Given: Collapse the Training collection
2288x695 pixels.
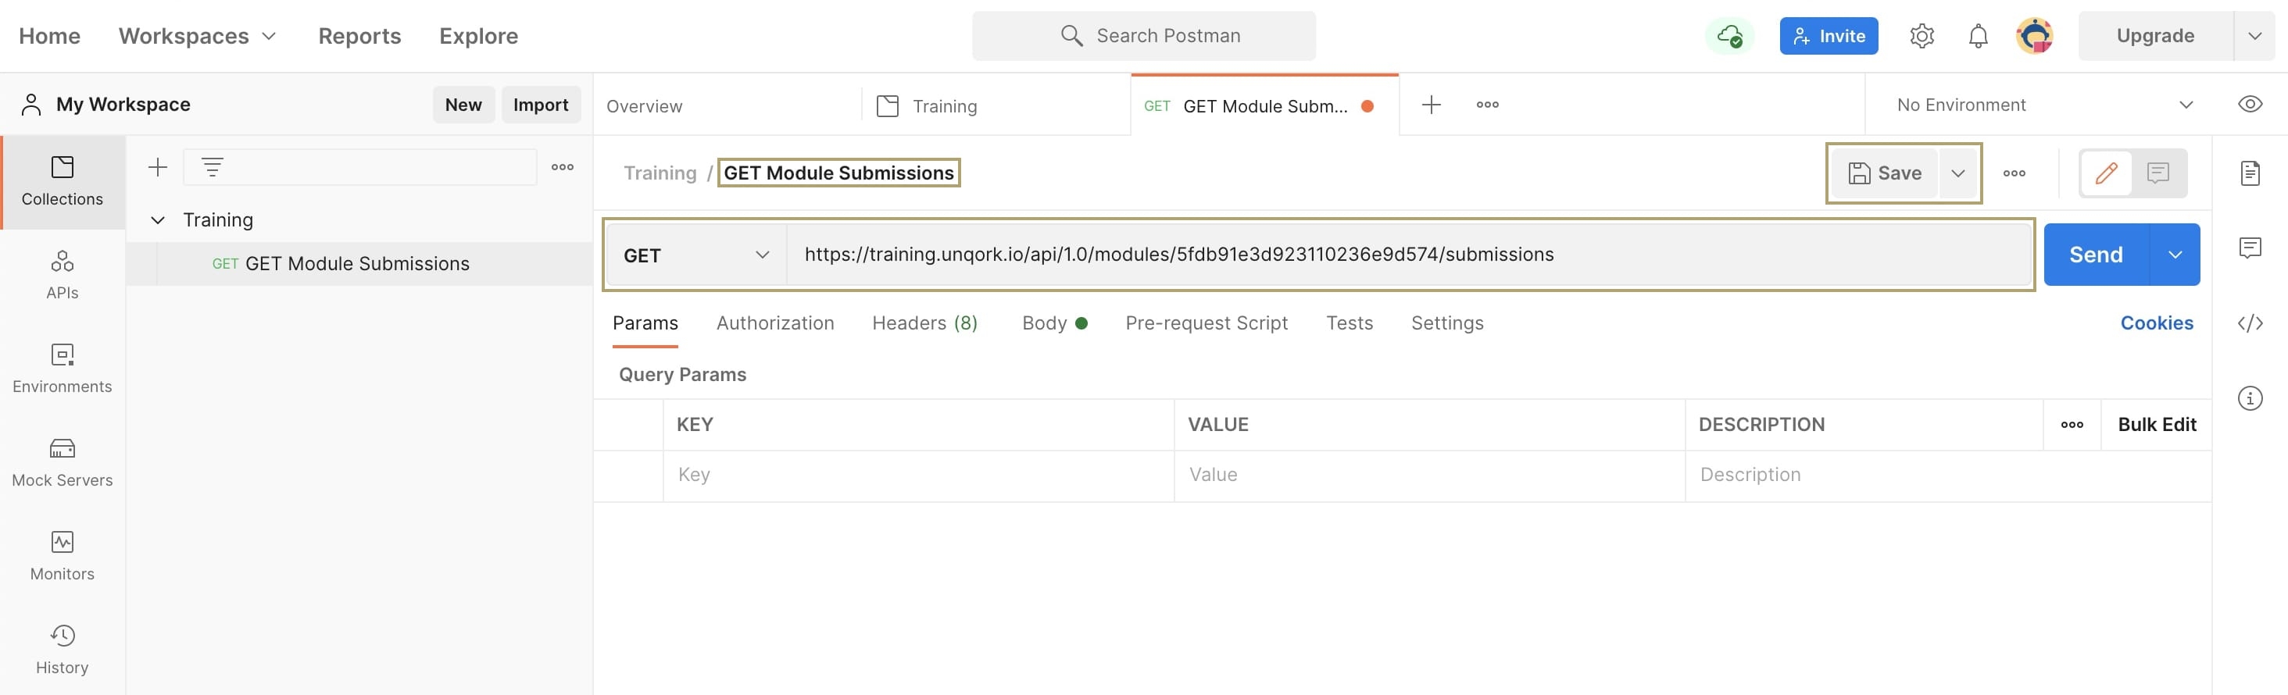Looking at the screenshot, I should click(x=158, y=220).
